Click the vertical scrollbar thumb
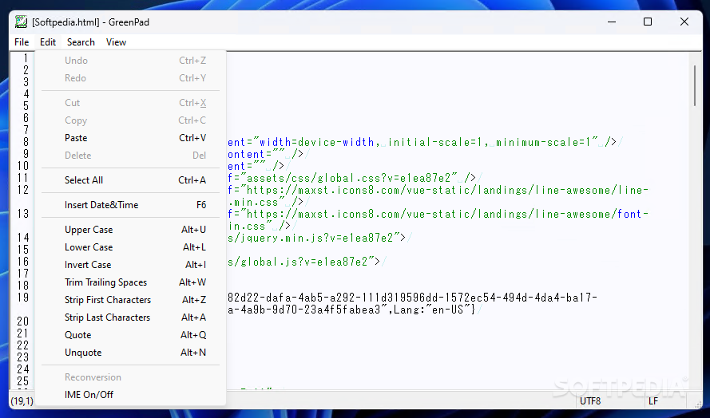The width and height of the screenshot is (710, 418). pyautogui.click(x=695, y=86)
